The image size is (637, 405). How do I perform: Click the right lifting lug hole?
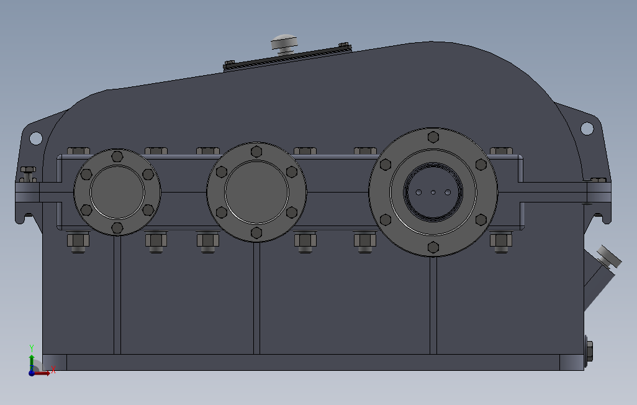click(x=587, y=129)
